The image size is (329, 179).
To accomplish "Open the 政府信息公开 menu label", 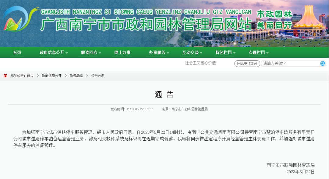I will [52, 52].
